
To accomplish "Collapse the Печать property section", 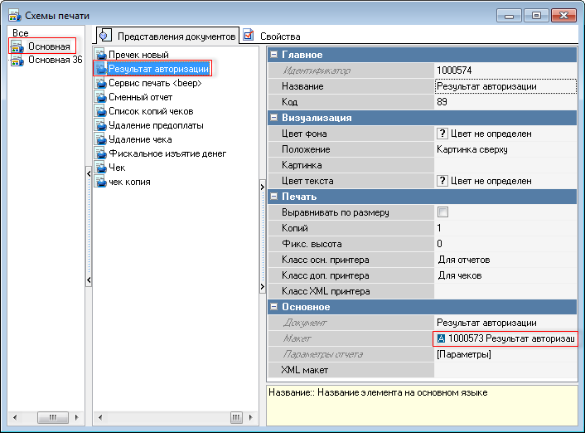I will (273, 197).
